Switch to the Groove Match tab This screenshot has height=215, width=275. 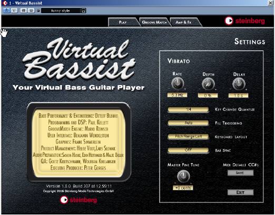tap(154, 22)
